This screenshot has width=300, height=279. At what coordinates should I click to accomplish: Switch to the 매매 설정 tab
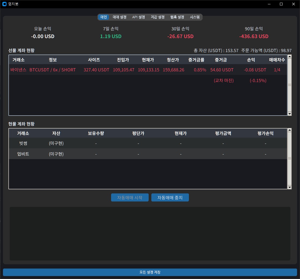(x=120, y=17)
